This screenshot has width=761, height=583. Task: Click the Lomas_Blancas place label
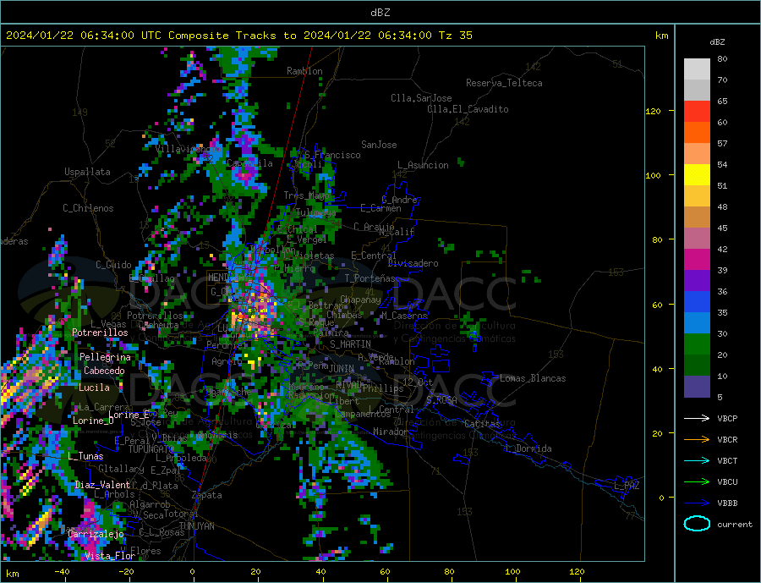tap(533, 378)
